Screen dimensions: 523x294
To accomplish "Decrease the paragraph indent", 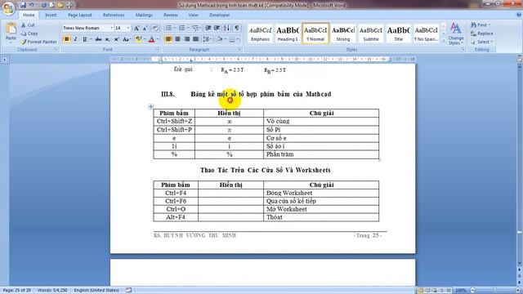I will [208, 28].
